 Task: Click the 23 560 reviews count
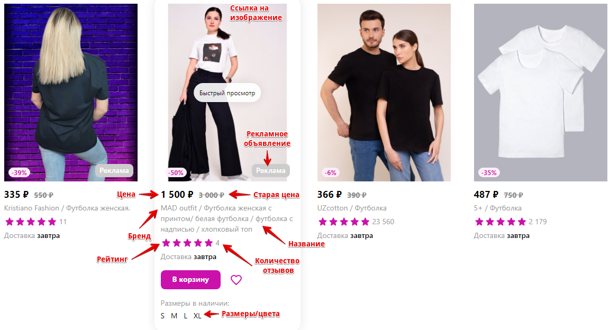383,222
